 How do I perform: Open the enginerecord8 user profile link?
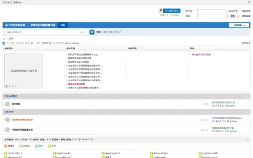(x=210, y=153)
